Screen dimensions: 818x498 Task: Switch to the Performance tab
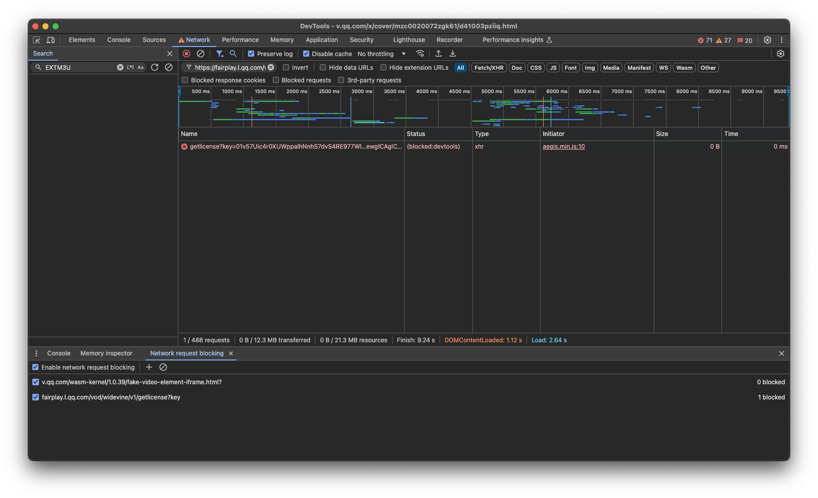click(240, 40)
